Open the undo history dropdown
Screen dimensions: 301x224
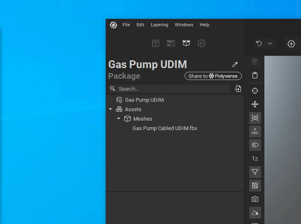pyautogui.click(x=270, y=43)
